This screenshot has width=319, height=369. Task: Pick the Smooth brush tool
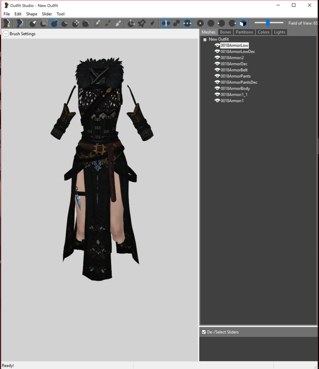pos(86,23)
